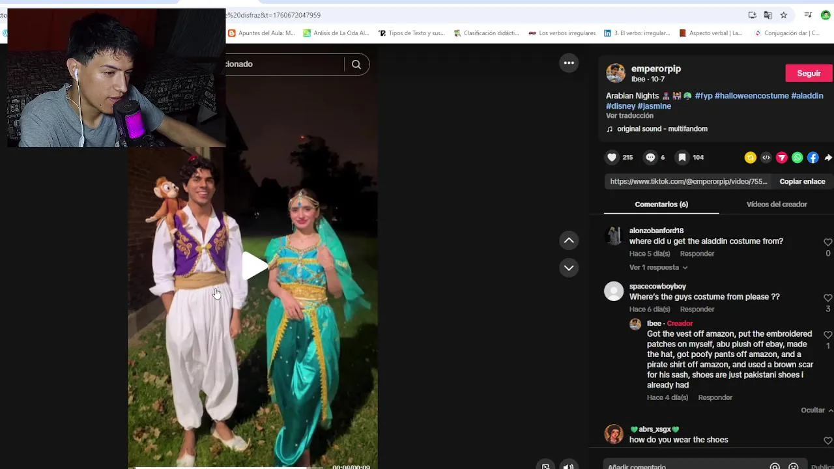Open emperorpip profile avatar
Image resolution: width=834 pixels, height=469 pixels.
pyautogui.click(x=615, y=73)
